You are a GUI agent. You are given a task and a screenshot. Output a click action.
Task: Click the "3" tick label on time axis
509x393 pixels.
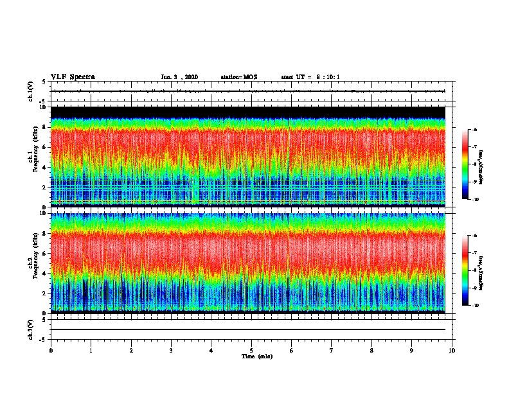click(171, 350)
